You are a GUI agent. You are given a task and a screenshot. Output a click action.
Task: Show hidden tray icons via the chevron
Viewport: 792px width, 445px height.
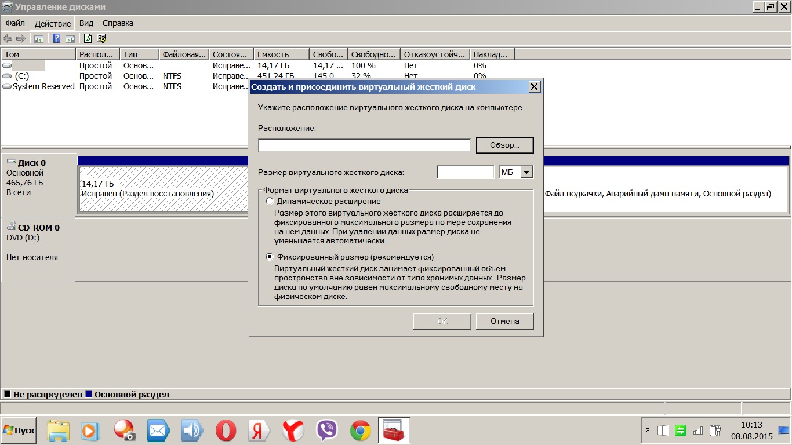pyautogui.click(x=648, y=431)
